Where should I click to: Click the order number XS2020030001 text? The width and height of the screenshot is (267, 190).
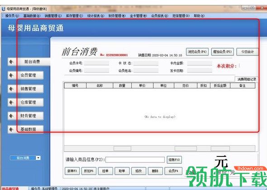(x=114, y=55)
